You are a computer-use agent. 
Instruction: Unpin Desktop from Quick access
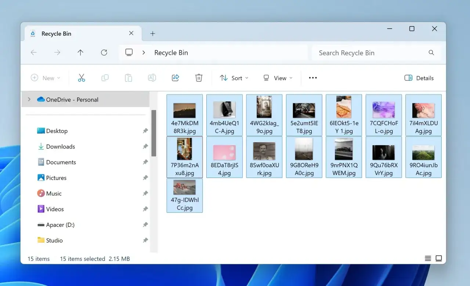point(145,131)
